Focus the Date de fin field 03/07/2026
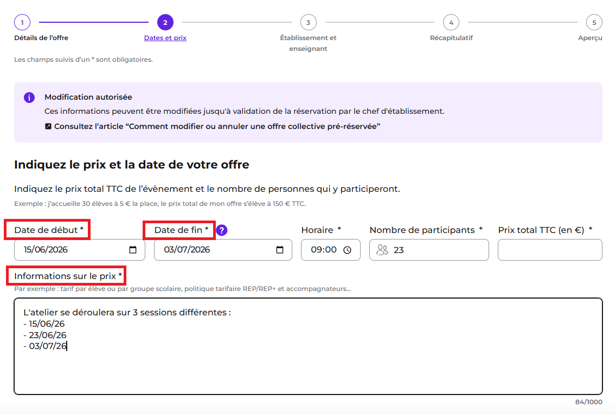616x414 pixels. pyautogui.click(x=223, y=250)
